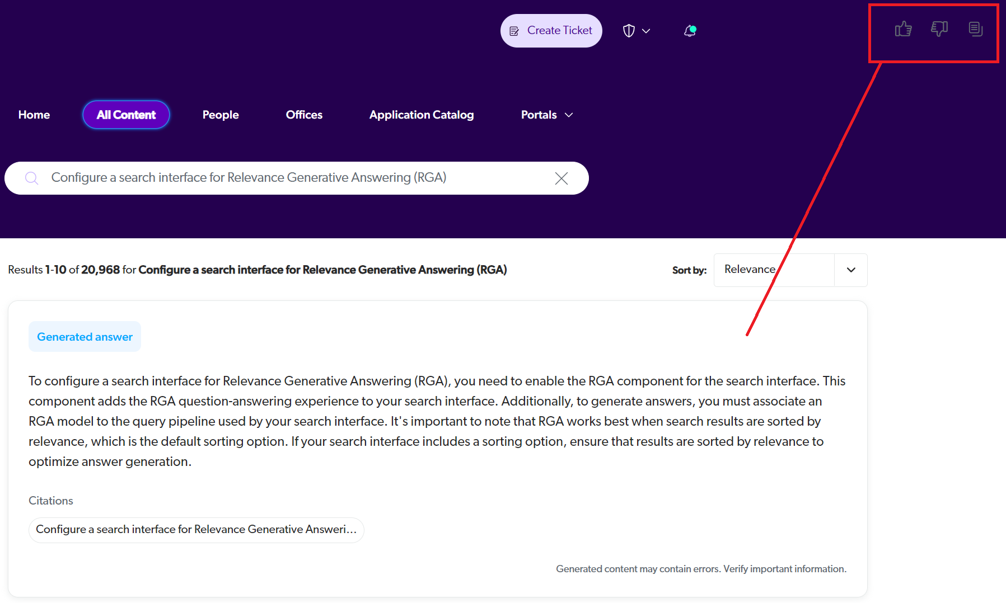
Task: Open notifications via the bell icon
Action: point(689,31)
